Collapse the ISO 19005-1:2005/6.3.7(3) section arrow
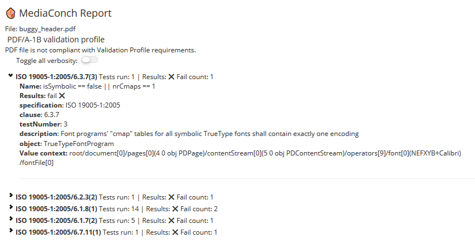The height and width of the screenshot is (248, 475). coord(11,76)
